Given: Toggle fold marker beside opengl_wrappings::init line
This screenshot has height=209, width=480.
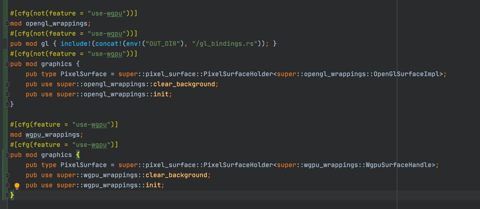Looking at the screenshot, I should pyautogui.click(x=7, y=94).
